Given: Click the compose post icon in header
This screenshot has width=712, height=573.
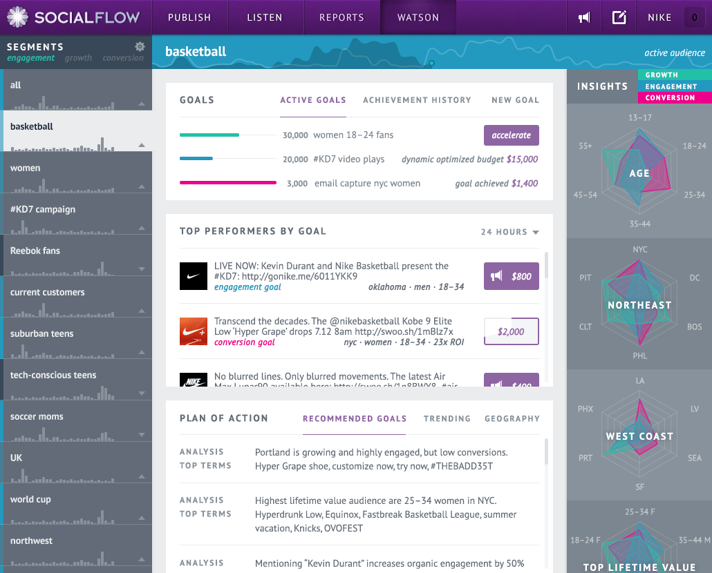Looking at the screenshot, I should pyautogui.click(x=619, y=18).
